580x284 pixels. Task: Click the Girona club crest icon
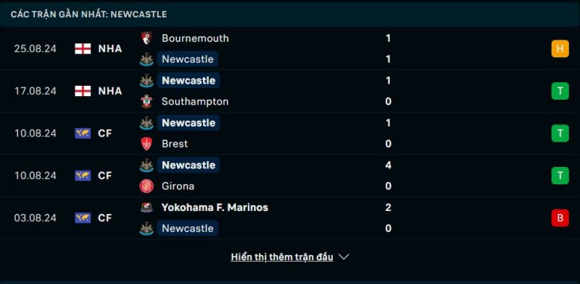pyautogui.click(x=146, y=186)
